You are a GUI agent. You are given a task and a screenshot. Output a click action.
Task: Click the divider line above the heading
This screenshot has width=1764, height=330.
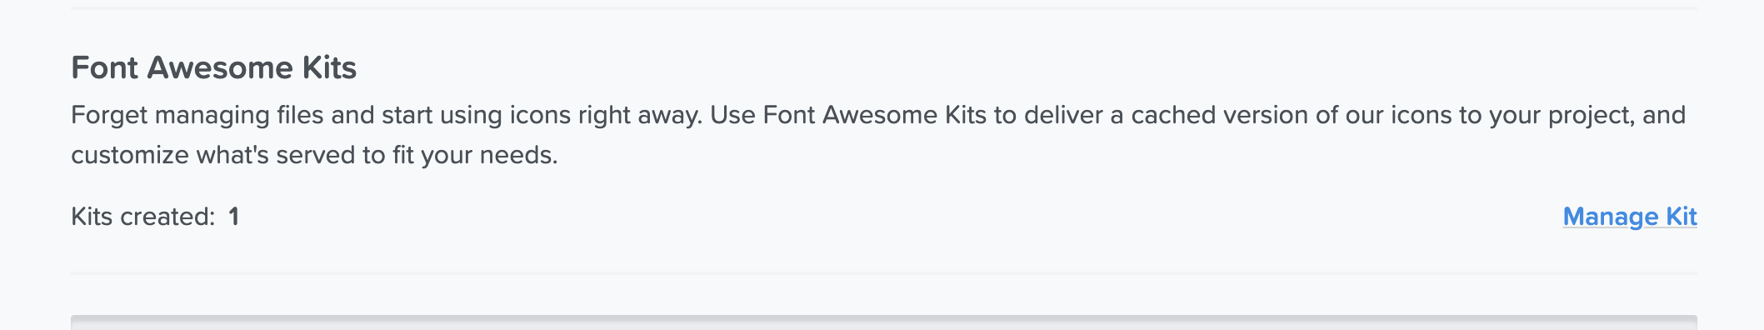click(x=883, y=8)
